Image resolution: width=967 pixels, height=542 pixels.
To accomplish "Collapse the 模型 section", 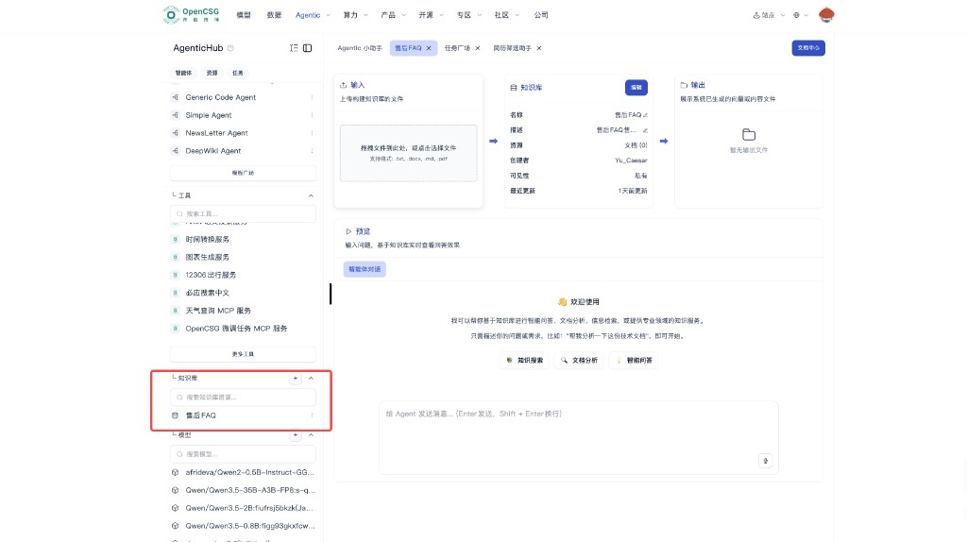I will (x=311, y=435).
